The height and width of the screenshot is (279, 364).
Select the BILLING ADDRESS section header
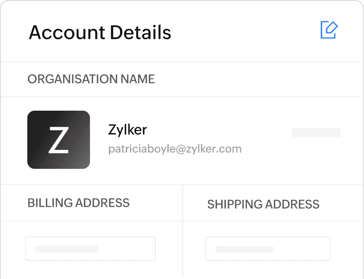tap(78, 203)
